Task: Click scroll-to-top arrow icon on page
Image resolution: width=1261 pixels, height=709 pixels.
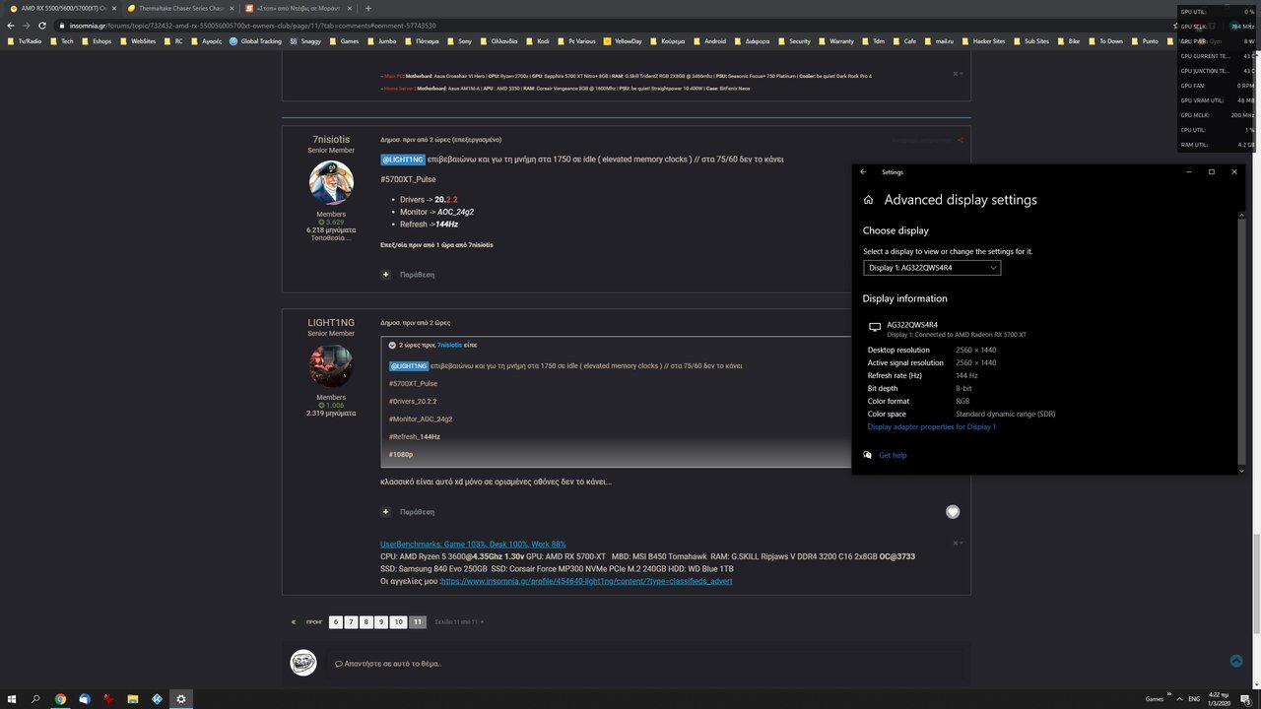Action: [1236, 661]
